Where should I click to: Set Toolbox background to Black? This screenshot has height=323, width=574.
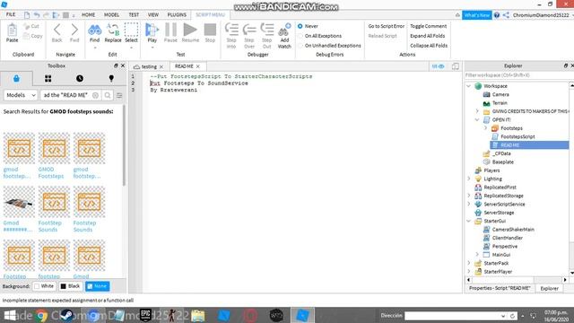70,286
